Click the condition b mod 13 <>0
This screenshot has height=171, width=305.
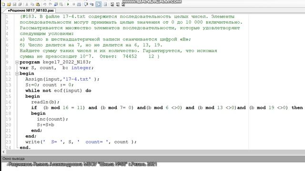(x=217, y=108)
